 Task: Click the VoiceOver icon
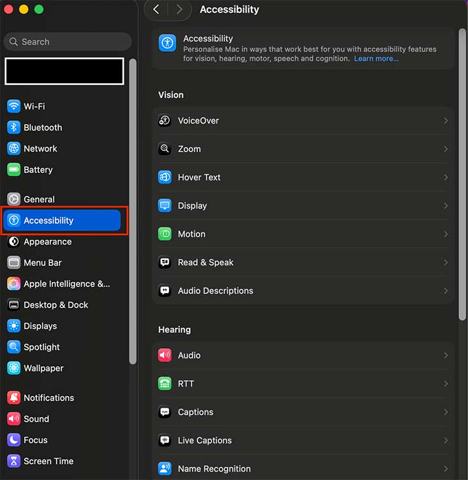click(x=165, y=120)
